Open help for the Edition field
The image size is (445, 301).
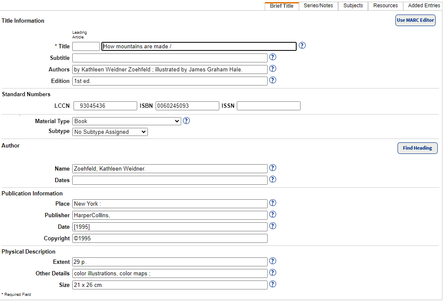272,80
